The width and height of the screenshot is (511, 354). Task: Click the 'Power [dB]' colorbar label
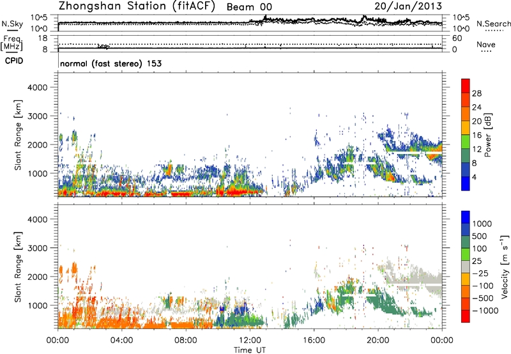[487, 135]
